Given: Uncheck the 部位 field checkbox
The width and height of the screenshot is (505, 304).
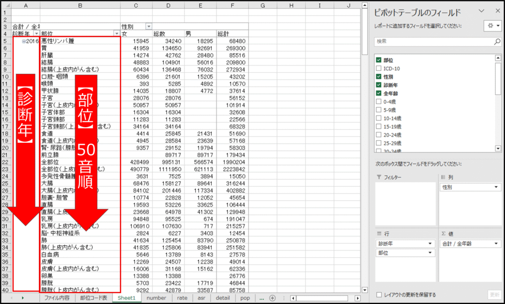Looking at the screenshot, I should click(x=379, y=60).
